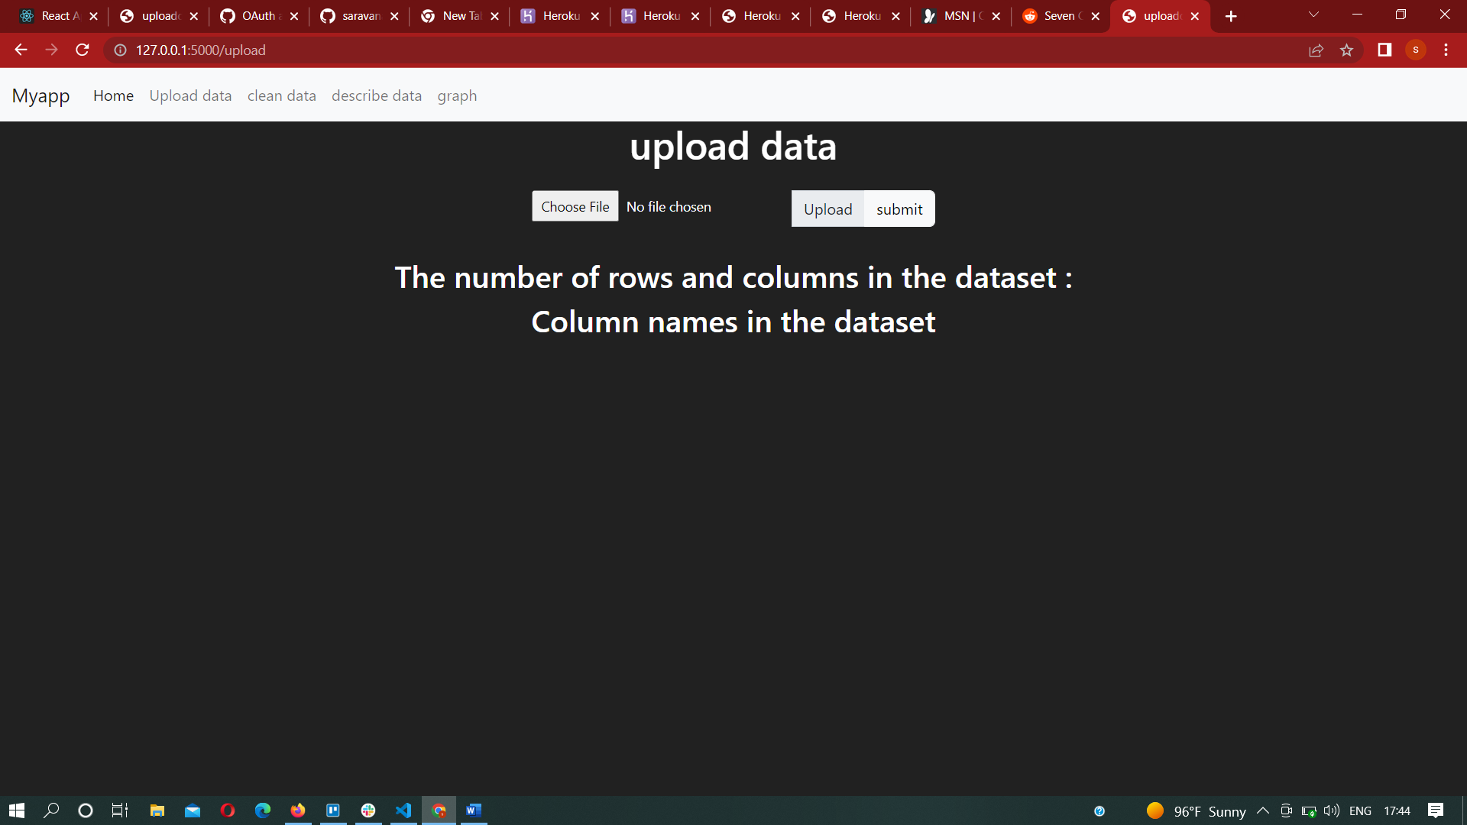Reload the current page

point(83,50)
